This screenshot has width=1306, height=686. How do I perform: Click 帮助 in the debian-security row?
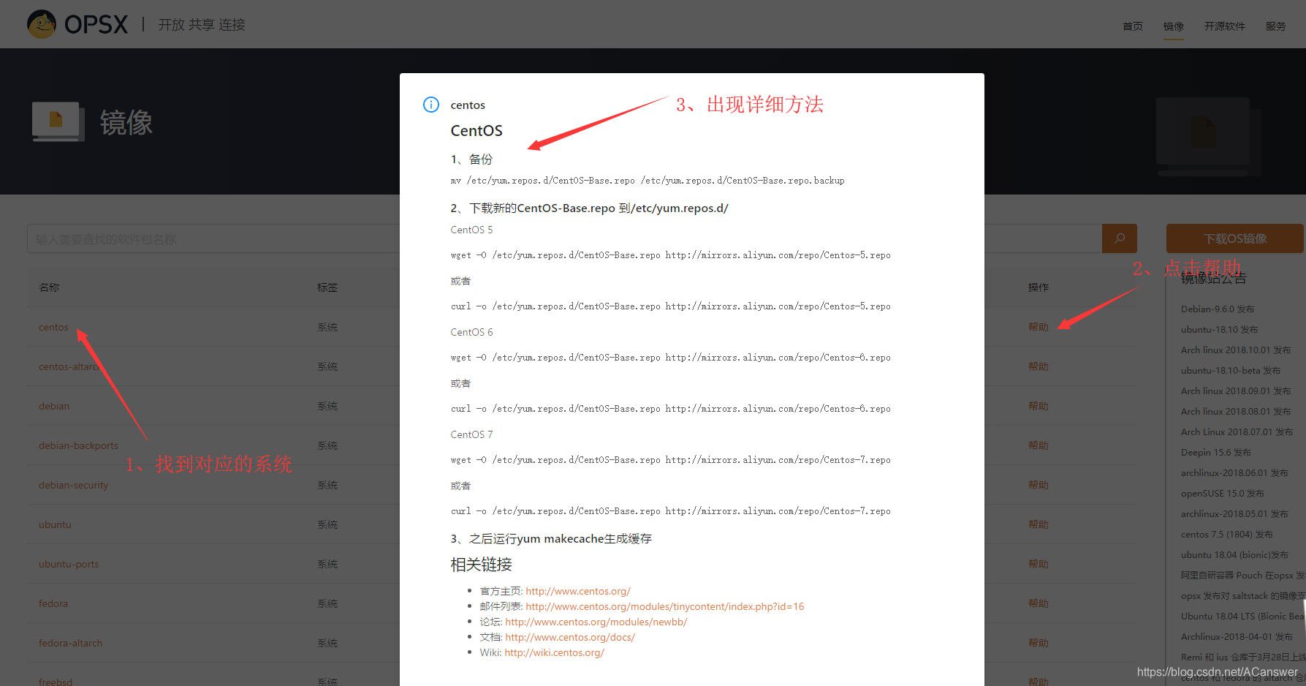(1039, 485)
